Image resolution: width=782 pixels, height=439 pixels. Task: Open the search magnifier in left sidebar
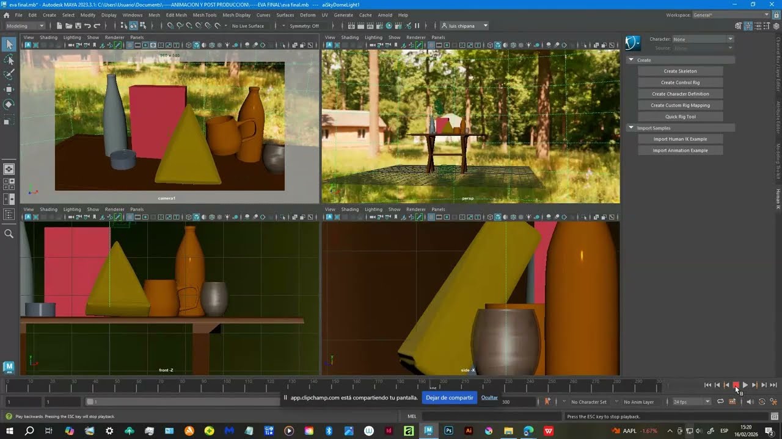click(x=9, y=234)
